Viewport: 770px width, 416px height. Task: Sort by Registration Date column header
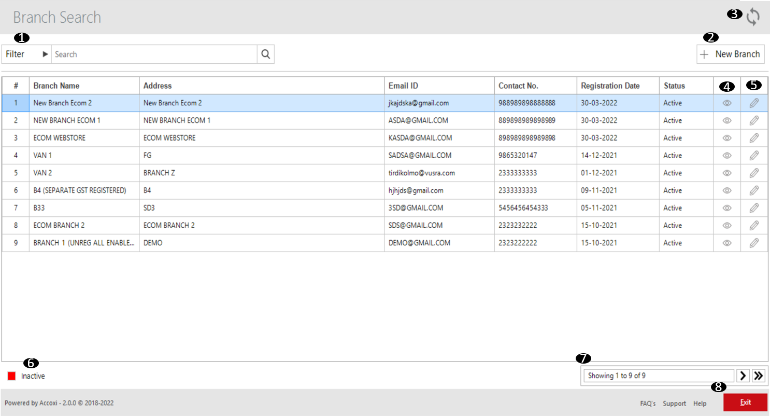tap(618, 86)
